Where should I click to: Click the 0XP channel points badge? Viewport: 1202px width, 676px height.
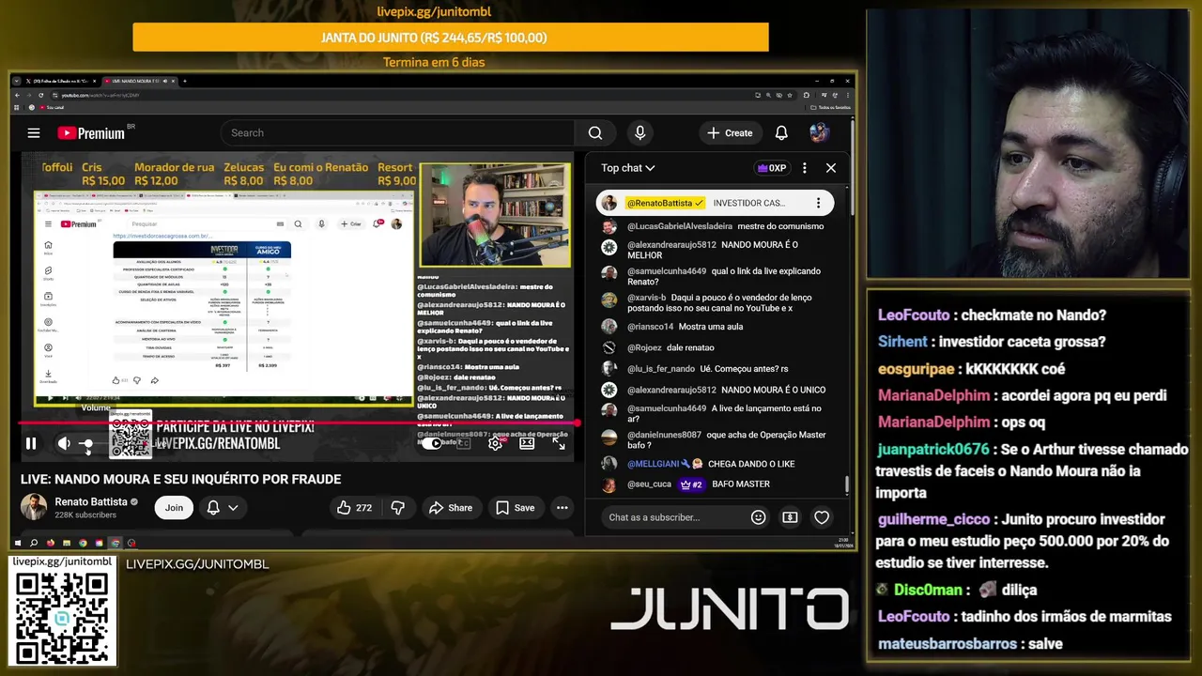(x=771, y=168)
